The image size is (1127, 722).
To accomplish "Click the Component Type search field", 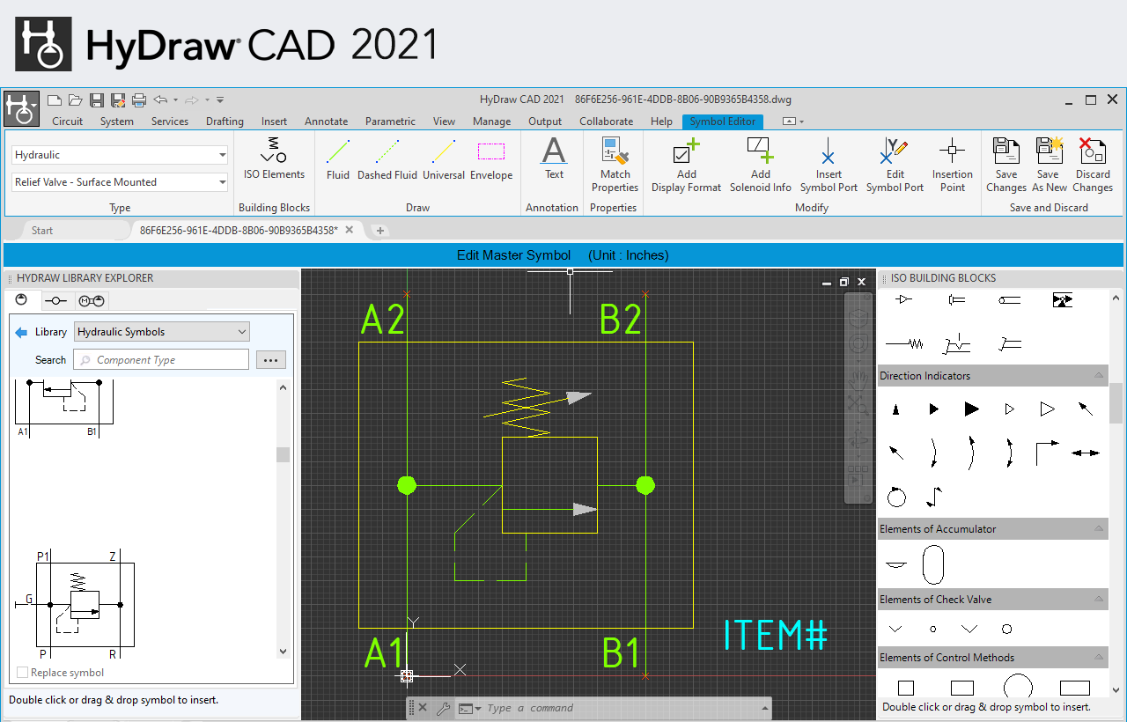I will coord(161,359).
